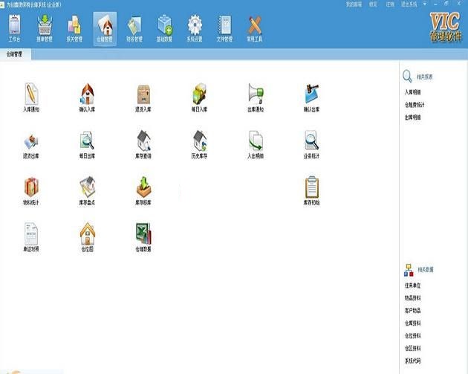This screenshot has height=374, width=468.
Task: Open the 工作台 workbench toolbar icon
Action: coord(14,29)
